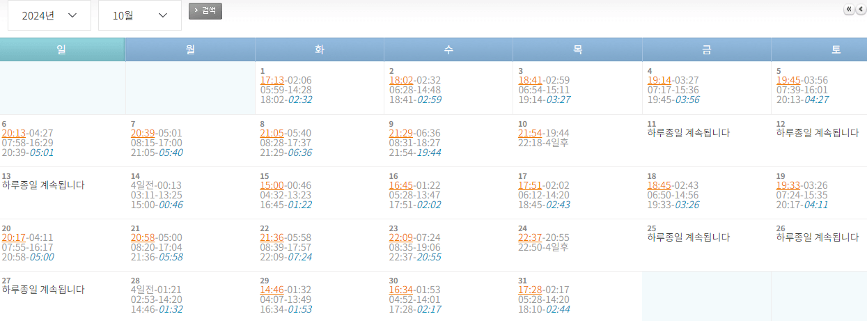Click '03:11-13:25' on October 14

coord(157,196)
